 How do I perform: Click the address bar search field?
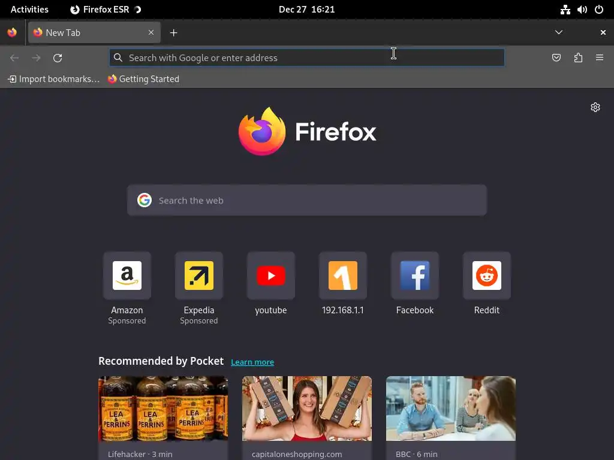306,57
